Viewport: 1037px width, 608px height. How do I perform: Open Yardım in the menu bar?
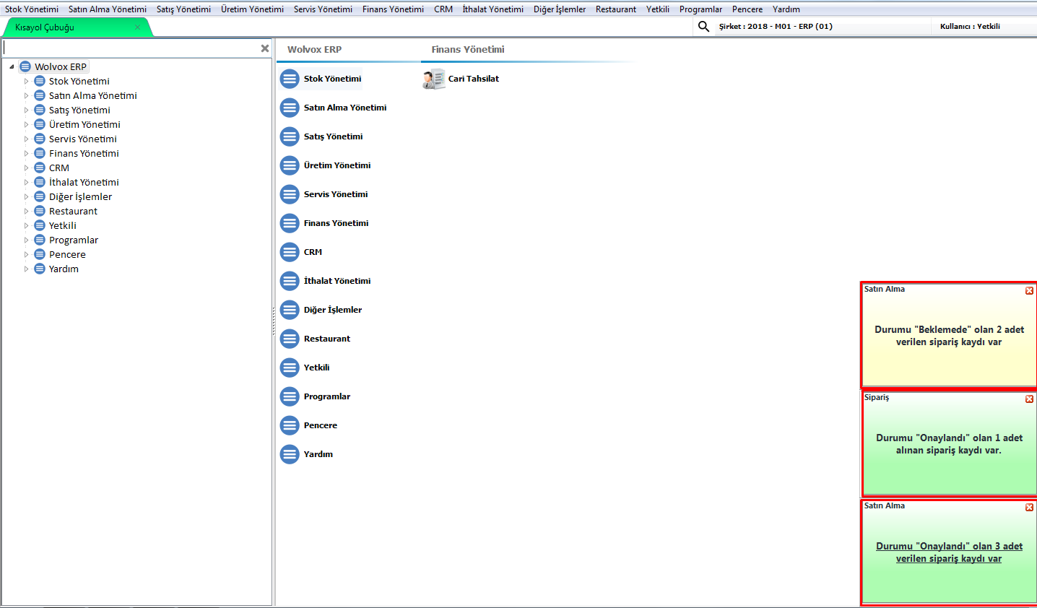(786, 9)
